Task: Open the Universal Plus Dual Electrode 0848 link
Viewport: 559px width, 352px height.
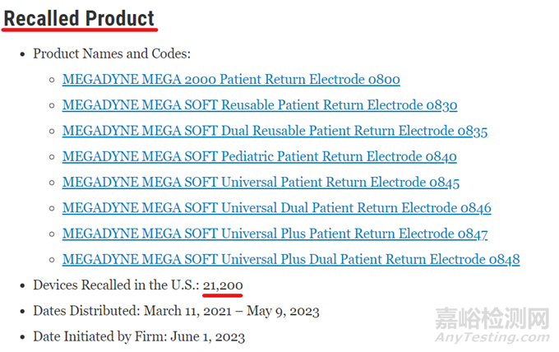Action: [291, 259]
